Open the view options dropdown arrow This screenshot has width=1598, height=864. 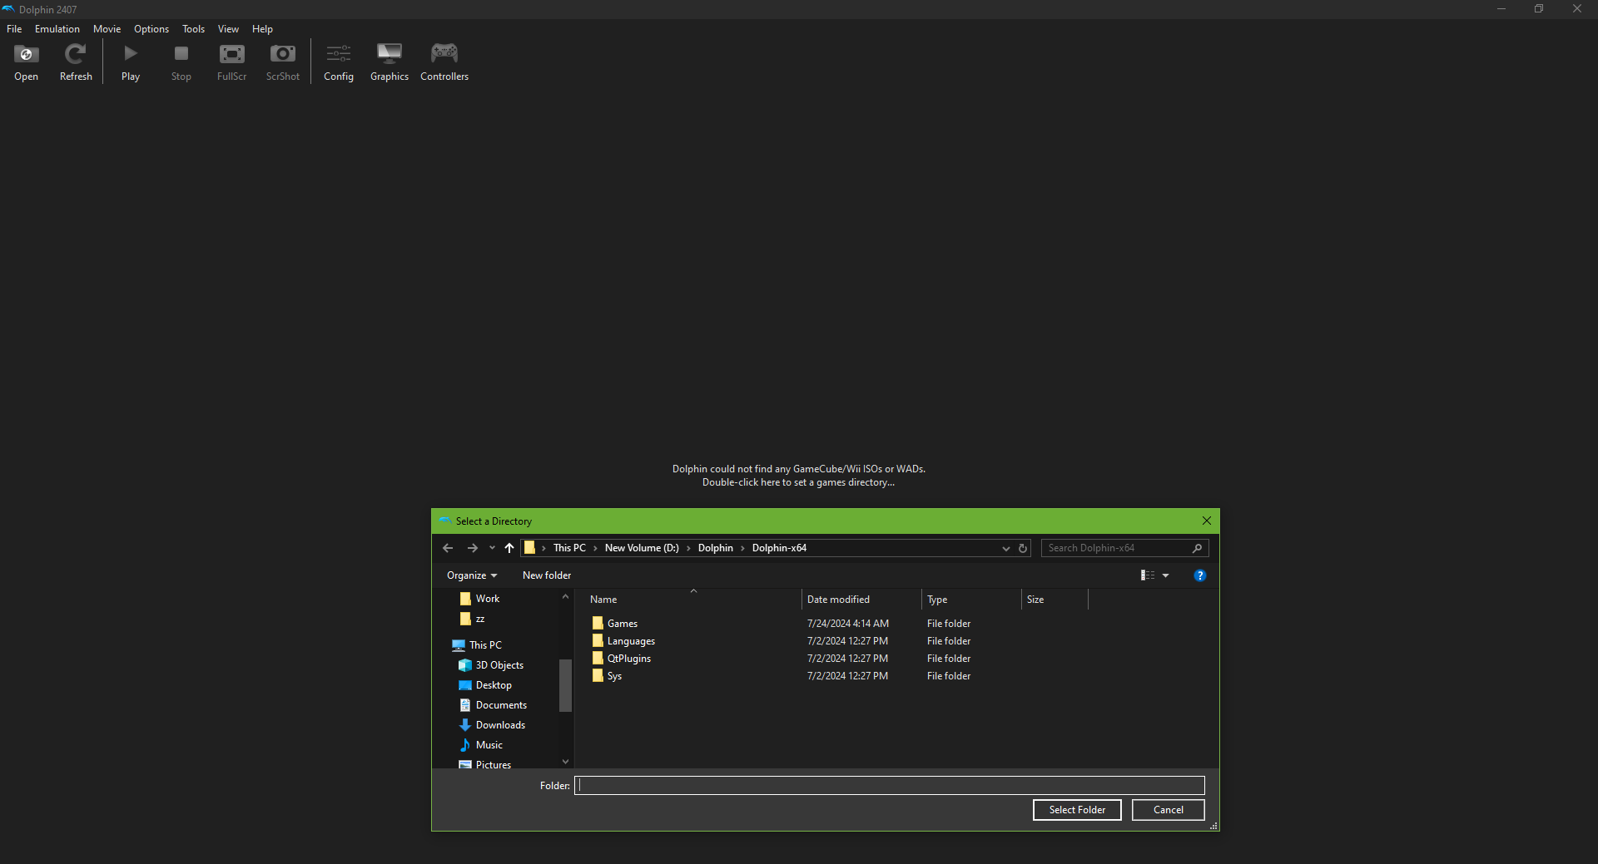[x=1166, y=575]
